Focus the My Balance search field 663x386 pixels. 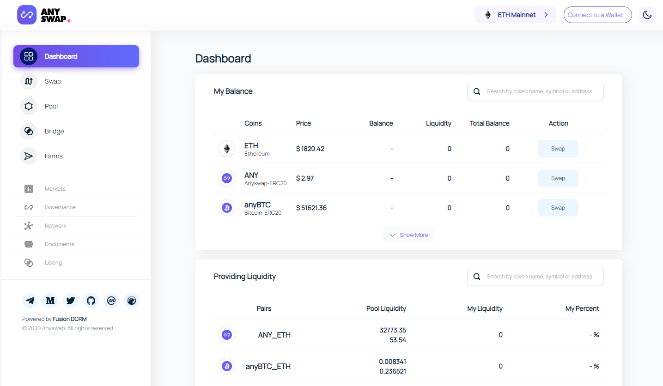pos(535,91)
